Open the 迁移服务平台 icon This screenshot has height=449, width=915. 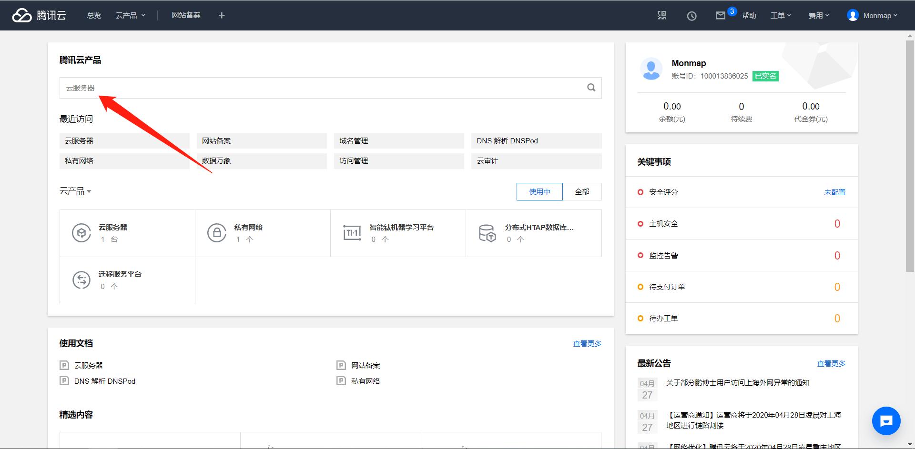tap(81, 280)
